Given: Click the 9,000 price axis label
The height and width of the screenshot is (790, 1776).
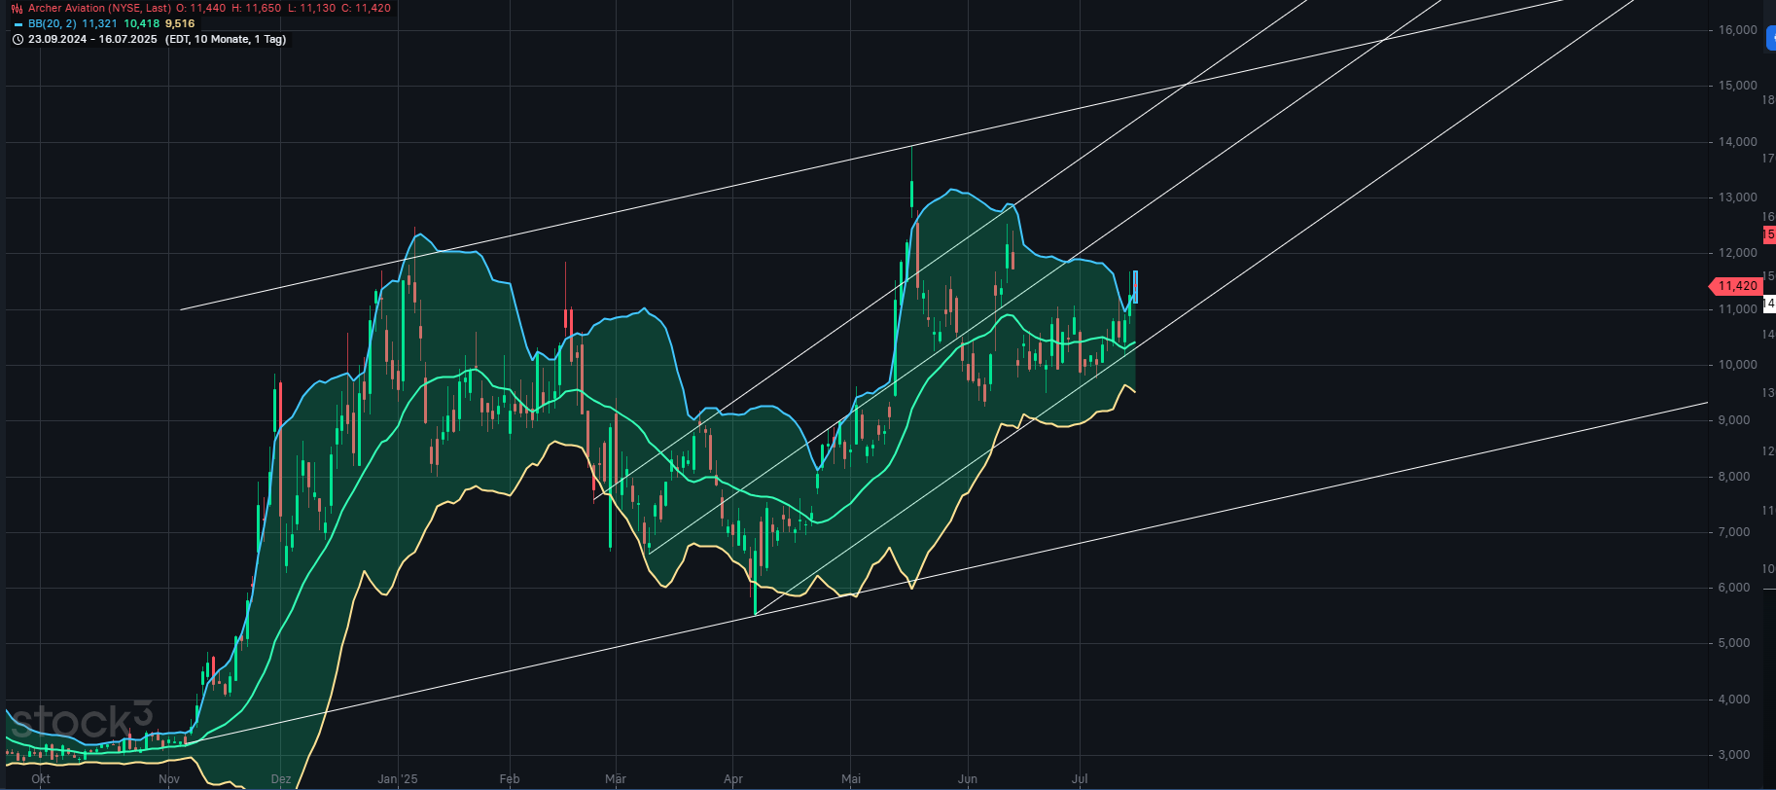Looking at the screenshot, I should coord(1734,420).
